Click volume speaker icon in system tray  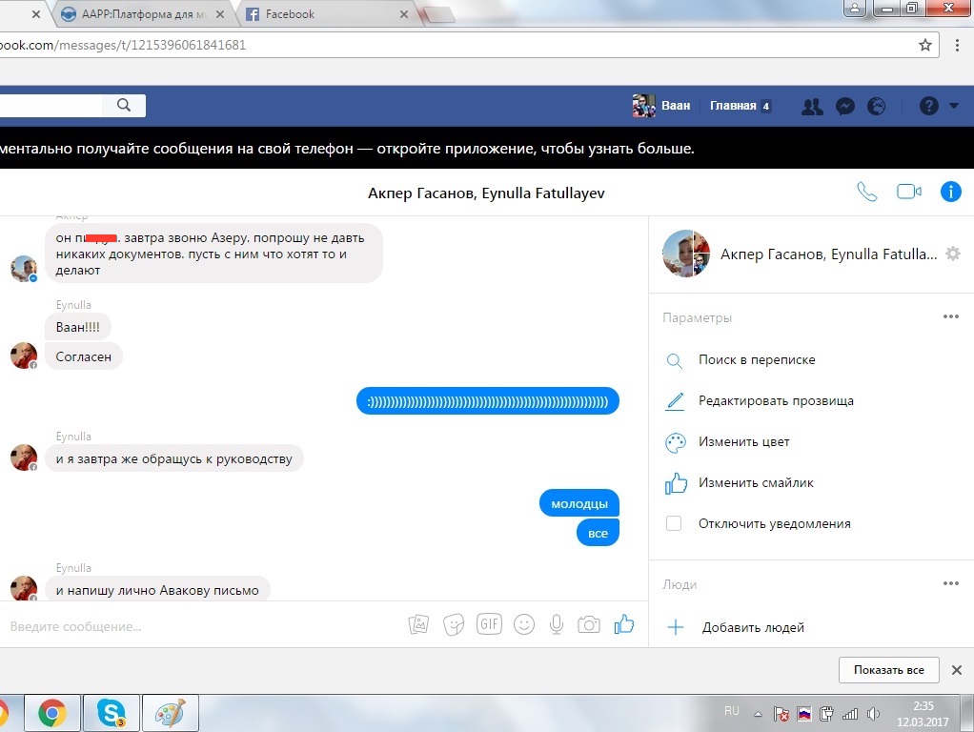[x=873, y=714]
